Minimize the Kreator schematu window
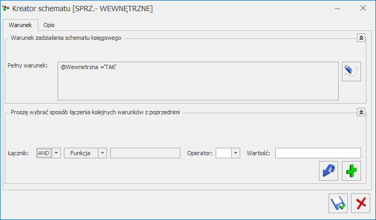The width and height of the screenshot is (376, 220). point(338,9)
